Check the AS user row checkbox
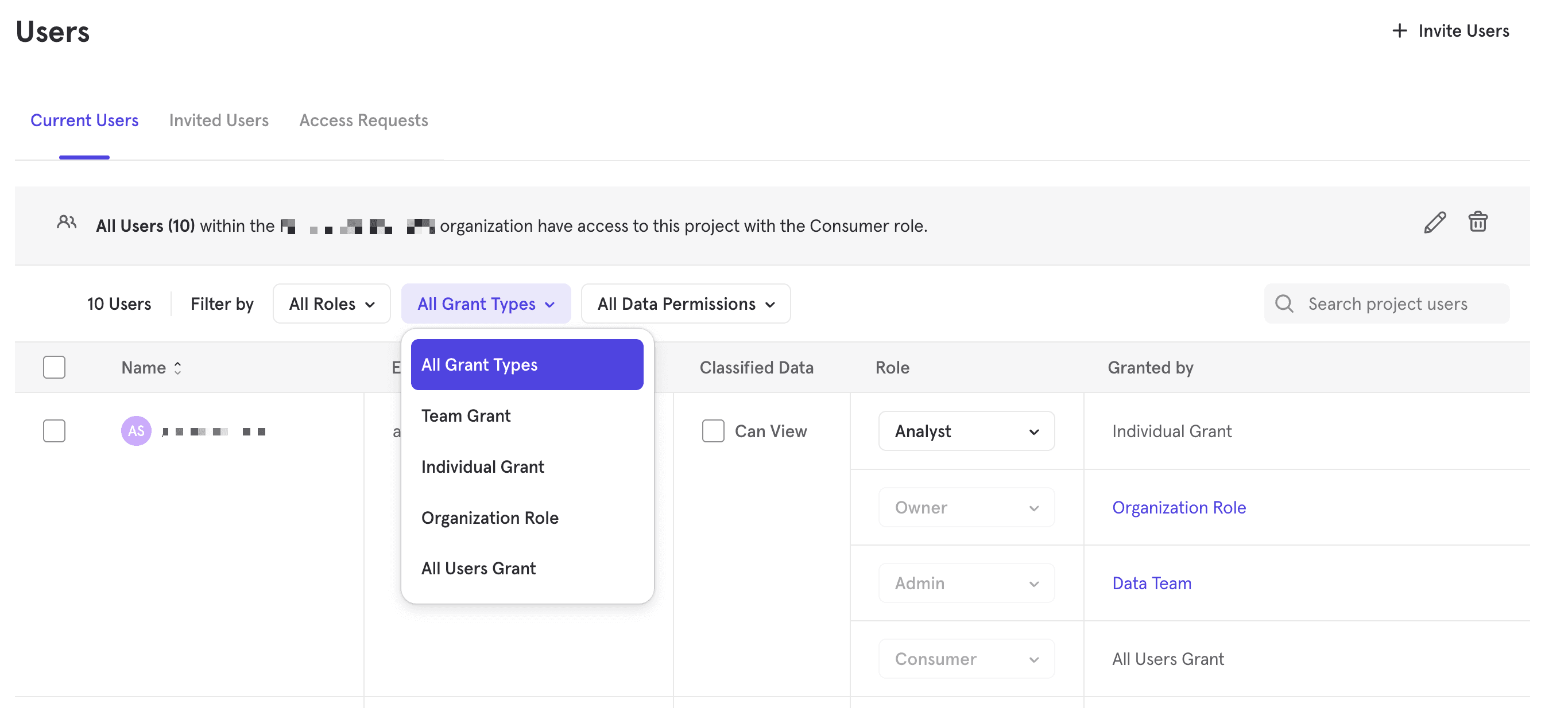 (x=54, y=430)
